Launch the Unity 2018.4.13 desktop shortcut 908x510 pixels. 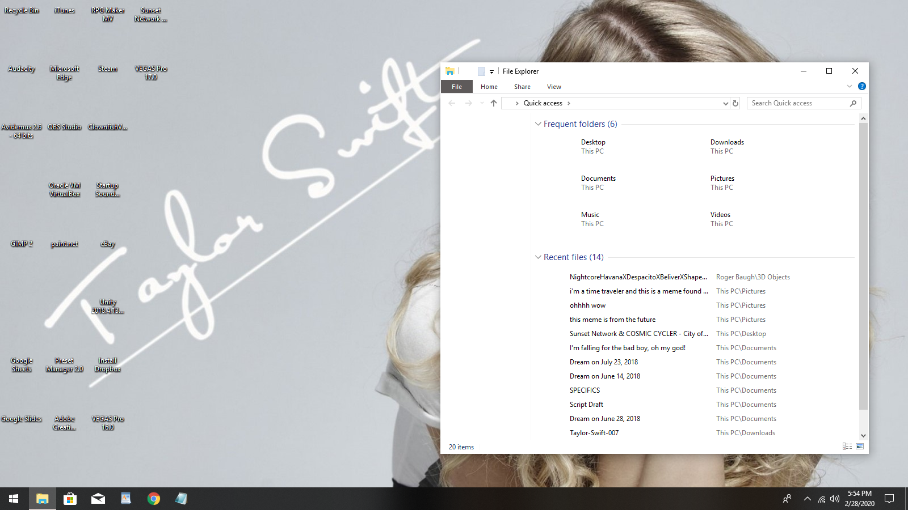tap(107, 306)
